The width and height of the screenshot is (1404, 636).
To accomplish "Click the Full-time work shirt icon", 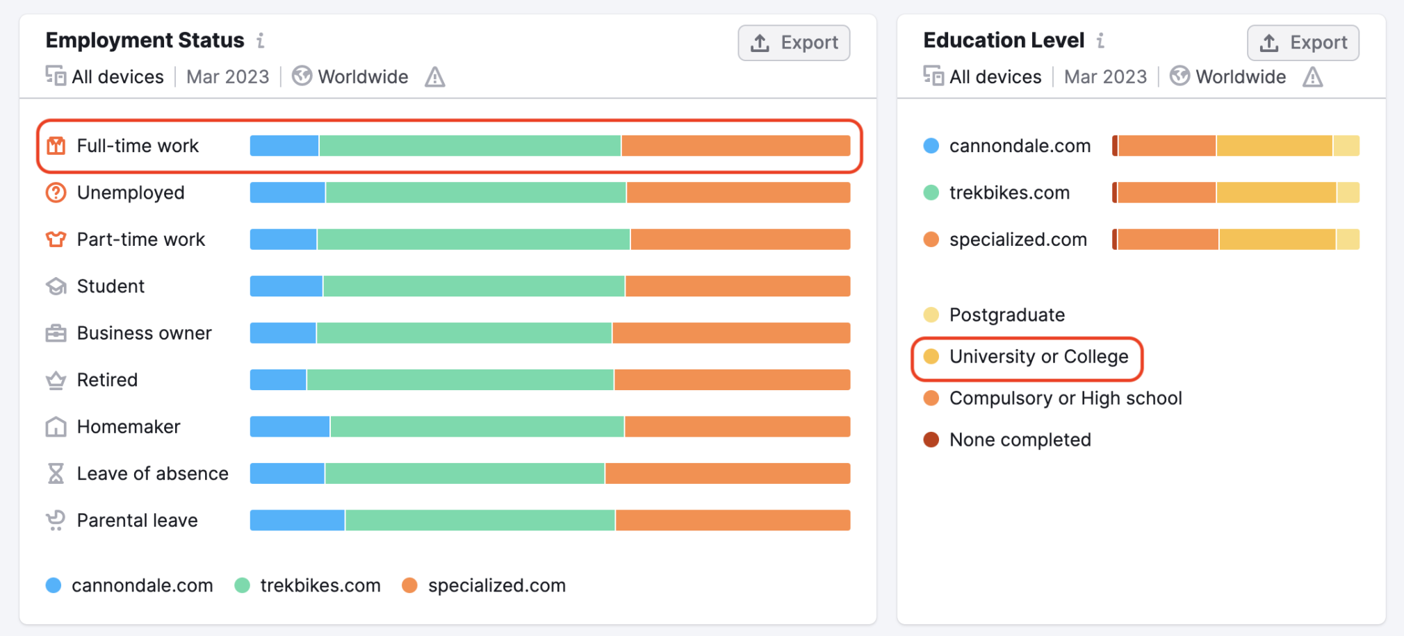I will point(56,146).
